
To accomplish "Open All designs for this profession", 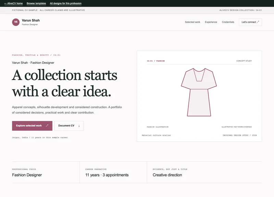I will coord(65,3).
